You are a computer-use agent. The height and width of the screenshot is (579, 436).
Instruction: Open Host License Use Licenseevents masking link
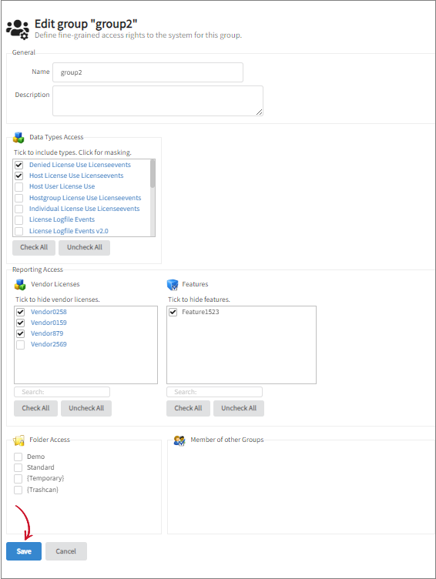tap(76, 176)
